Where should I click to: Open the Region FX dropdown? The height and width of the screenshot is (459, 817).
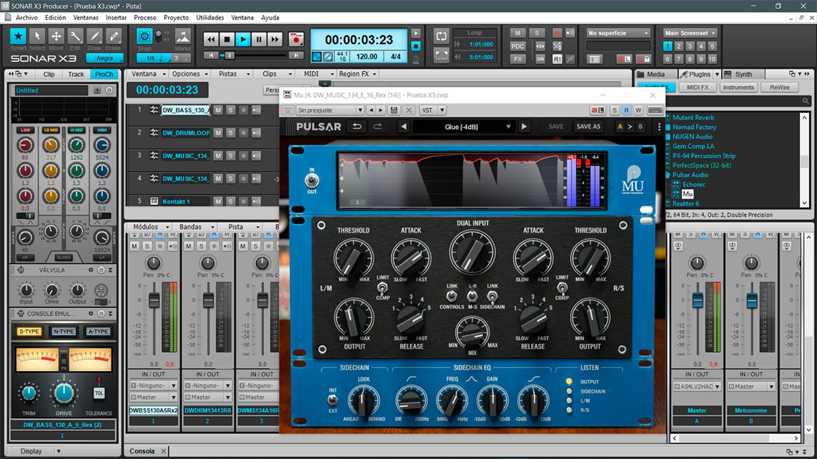pyautogui.click(x=358, y=73)
